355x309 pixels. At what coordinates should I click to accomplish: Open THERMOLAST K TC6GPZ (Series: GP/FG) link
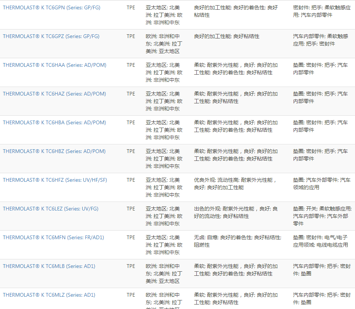(51, 36)
